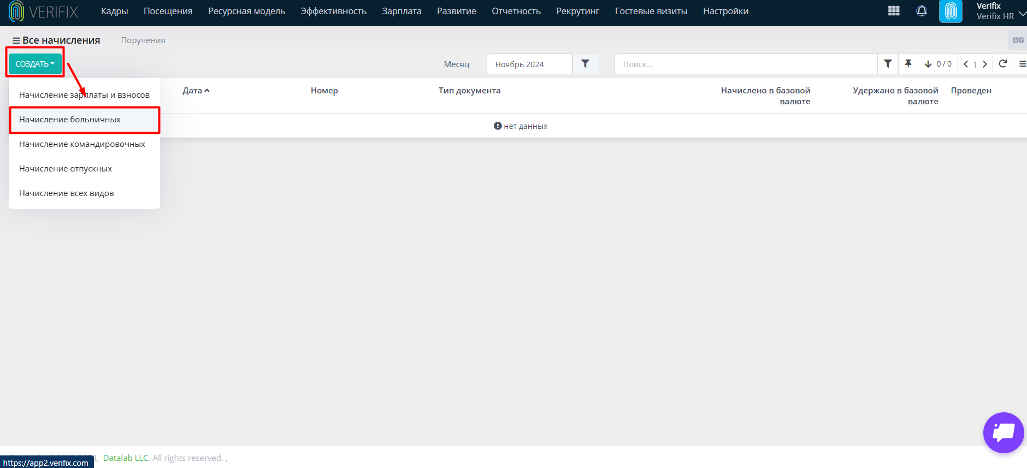Click the нет данных message
Viewport: 1027px width, 468px height.
pyautogui.click(x=521, y=126)
